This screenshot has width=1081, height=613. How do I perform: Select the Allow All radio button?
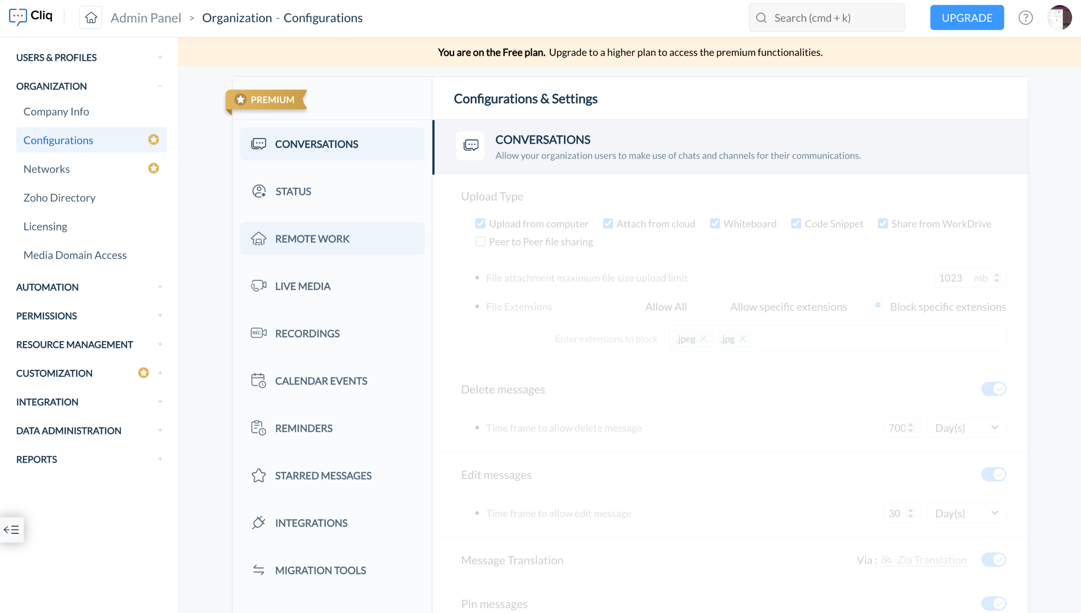(633, 306)
